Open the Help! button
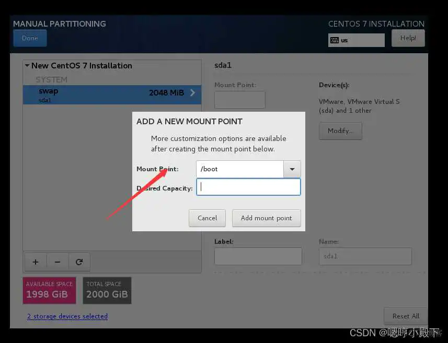The height and width of the screenshot is (343, 448). coord(408,38)
